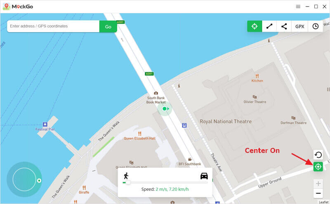Screen dimensions: 330x204
Task: Zoom out the map with minus button
Action: click(x=318, y=193)
